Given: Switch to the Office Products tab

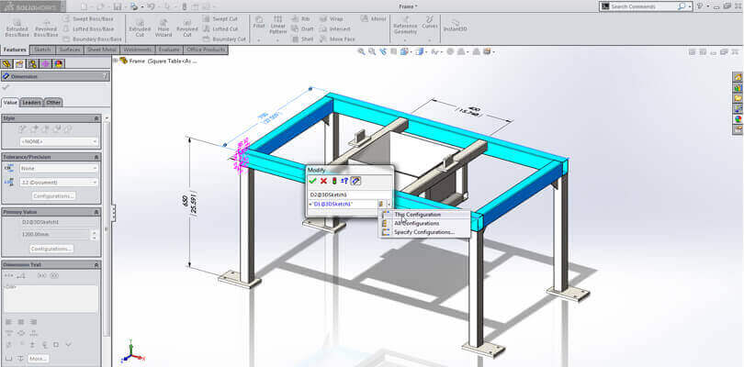Looking at the screenshot, I should (207, 50).
